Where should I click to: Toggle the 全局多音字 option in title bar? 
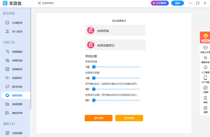click(47, 3)
